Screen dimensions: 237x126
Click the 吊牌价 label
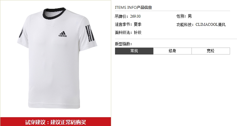[122, 16]
